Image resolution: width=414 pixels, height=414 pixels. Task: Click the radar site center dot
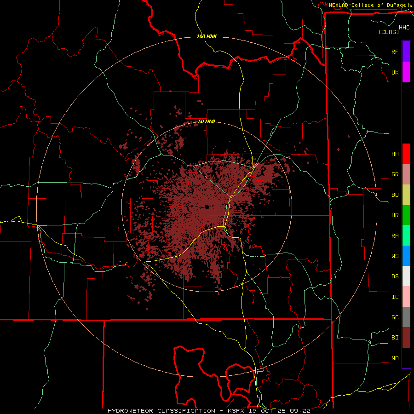point(207,207)
